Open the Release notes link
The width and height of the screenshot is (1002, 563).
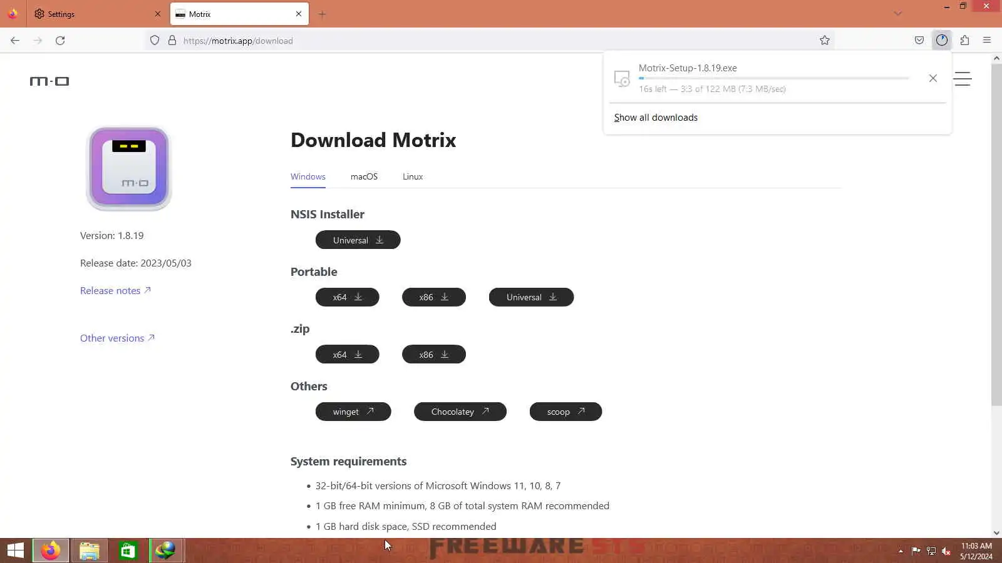pos(115,290)
